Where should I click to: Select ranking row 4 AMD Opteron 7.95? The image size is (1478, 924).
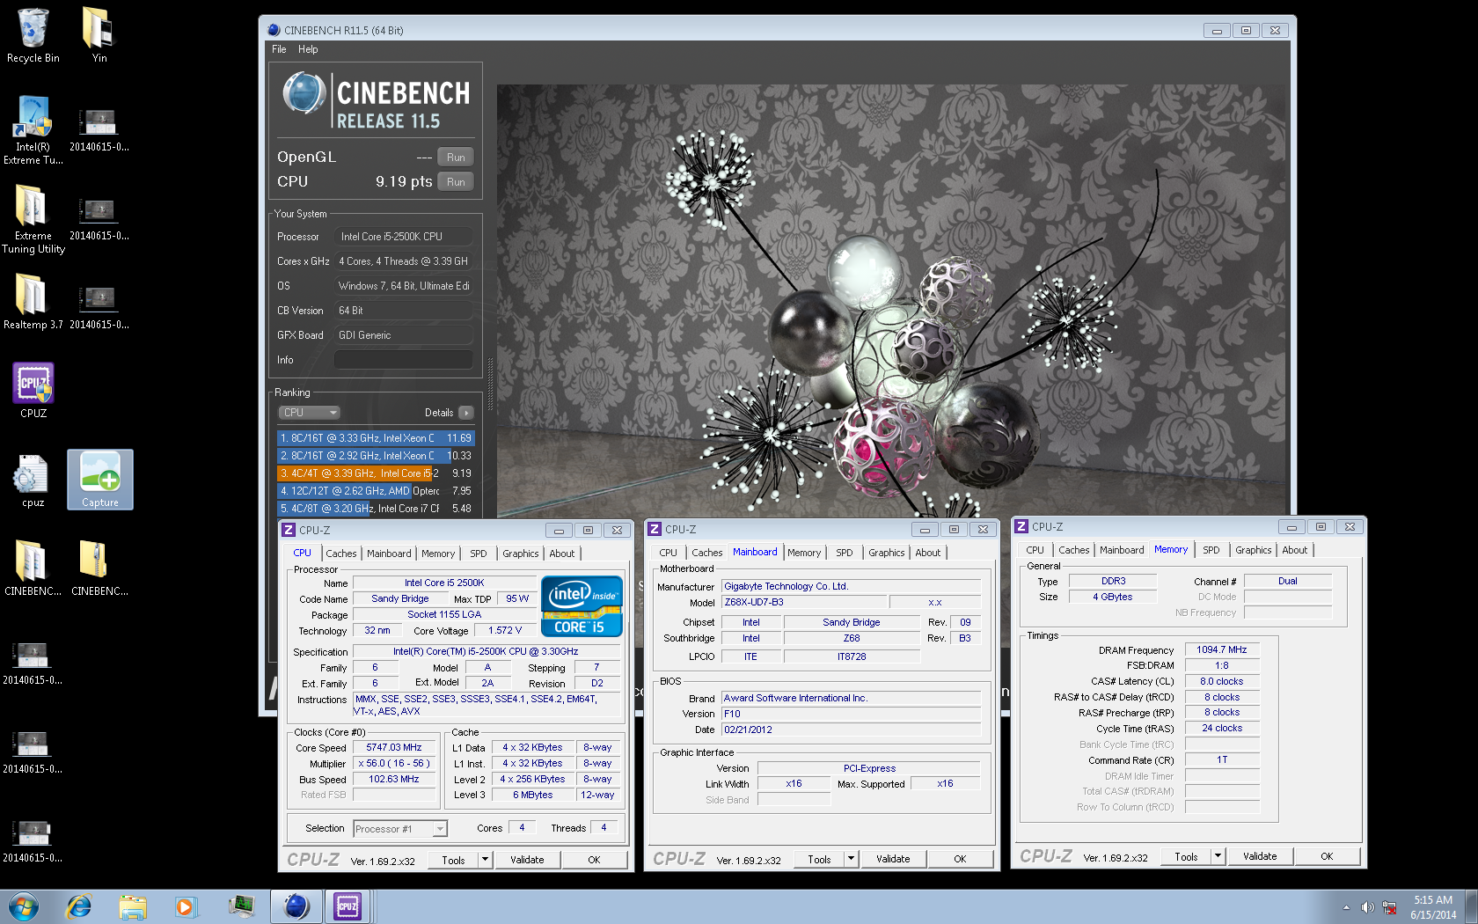coord(376,491)
